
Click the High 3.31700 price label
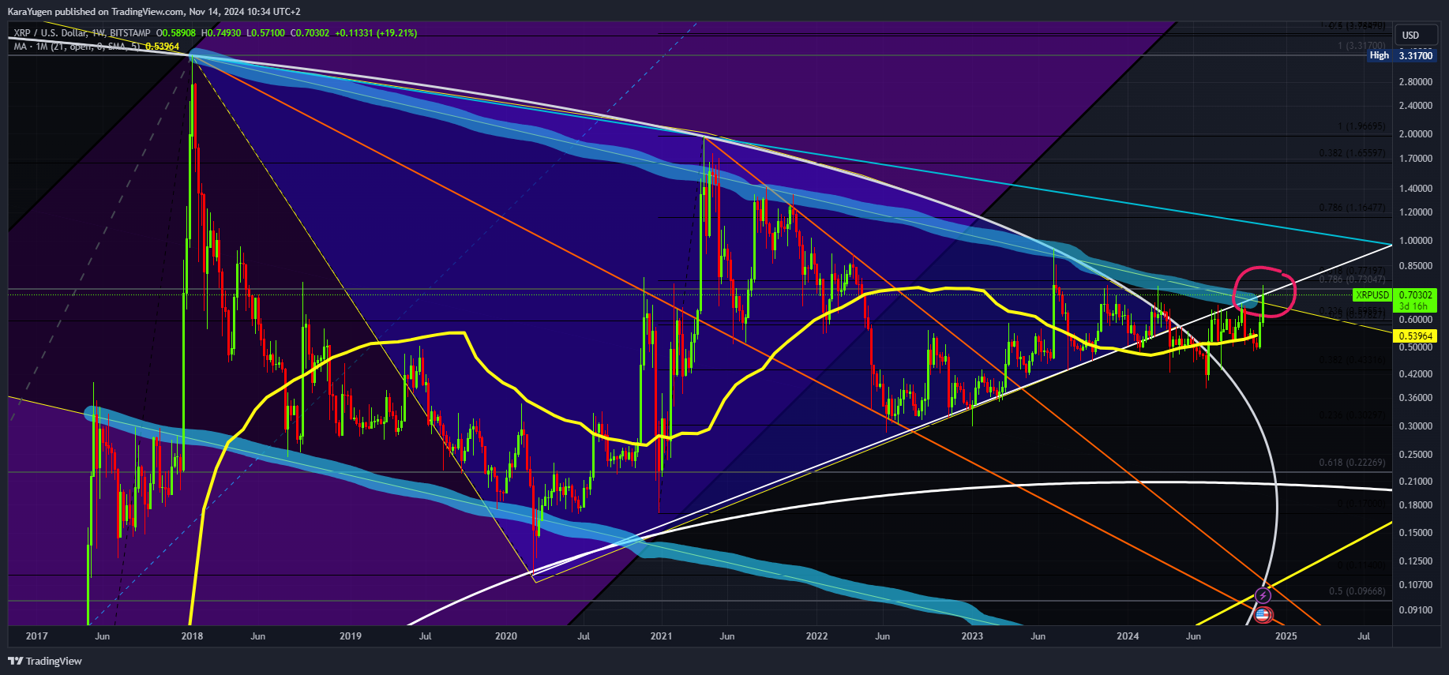click(x=1400, y=55)
